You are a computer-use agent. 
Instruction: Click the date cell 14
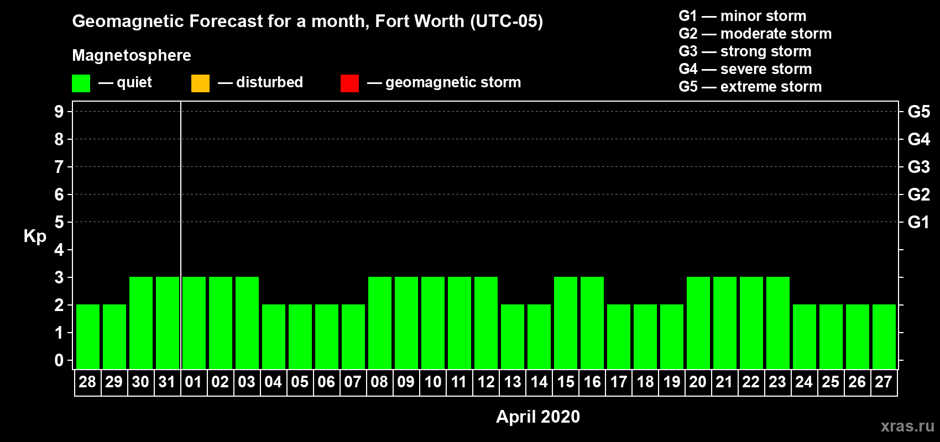(x=539, y=382)
